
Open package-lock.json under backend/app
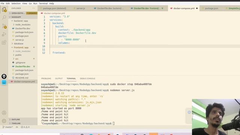(x=23, y=32)
